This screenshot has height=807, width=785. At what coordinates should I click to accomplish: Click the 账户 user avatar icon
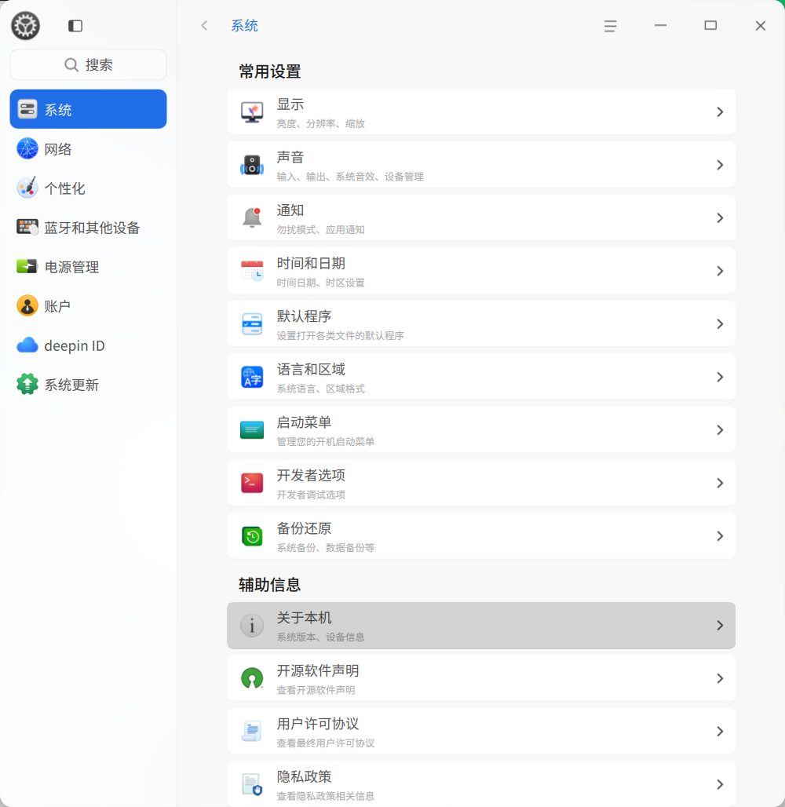pos(27,305)
